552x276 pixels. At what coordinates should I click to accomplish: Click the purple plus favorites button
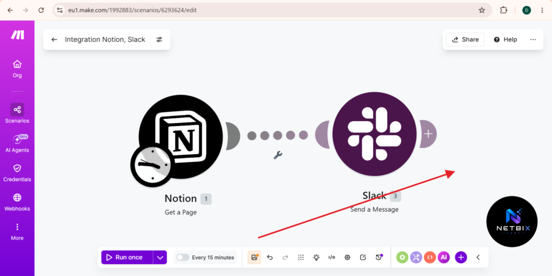tap(461, 257)
